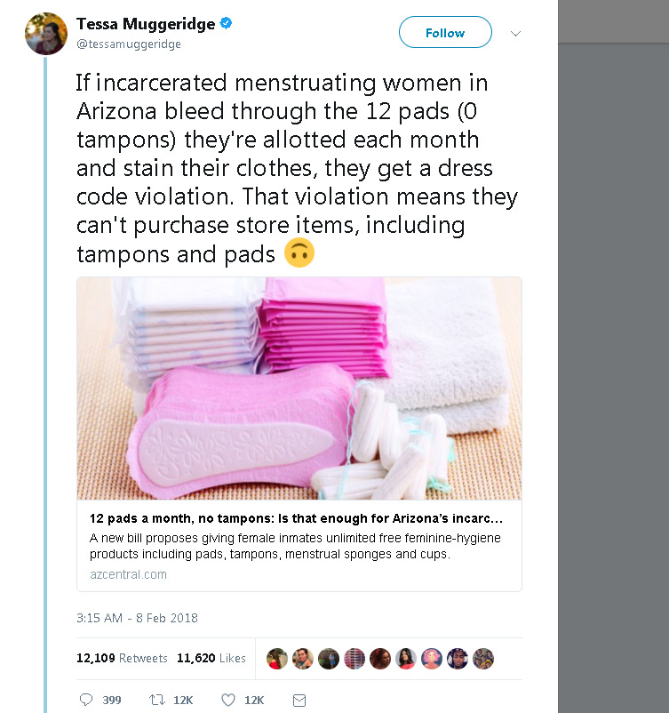669x713 pixels.
Task: Click the Tessa Muggeridge display name
Action: (146, 23)
